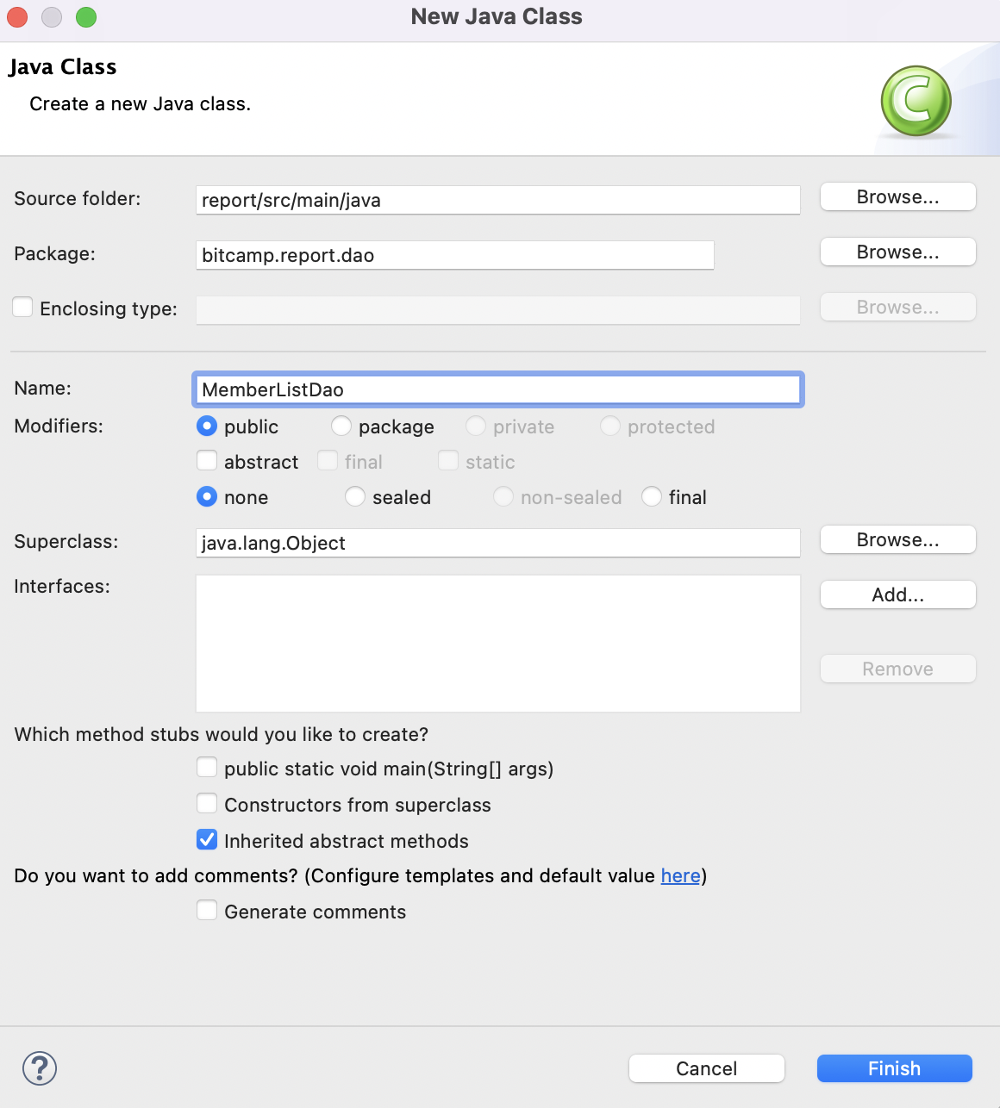
Task: Select the public modifier radio button
Action: pos(207,426)
